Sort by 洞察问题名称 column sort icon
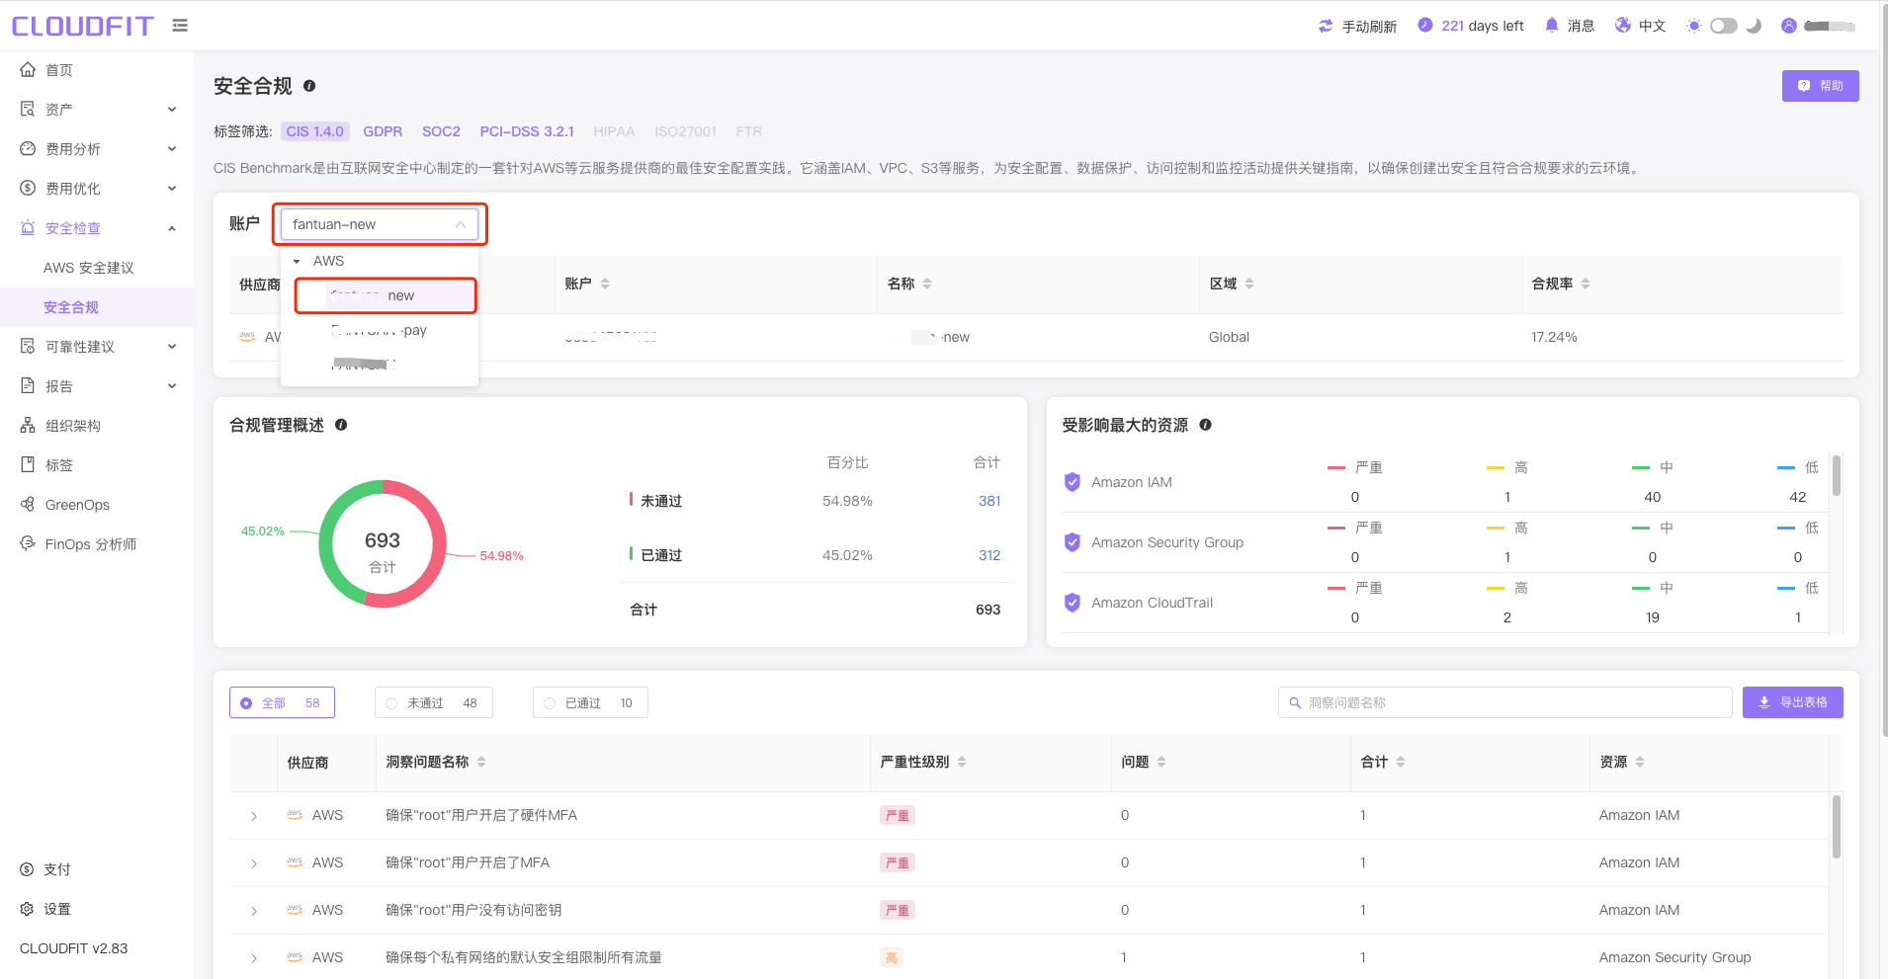 481,762
